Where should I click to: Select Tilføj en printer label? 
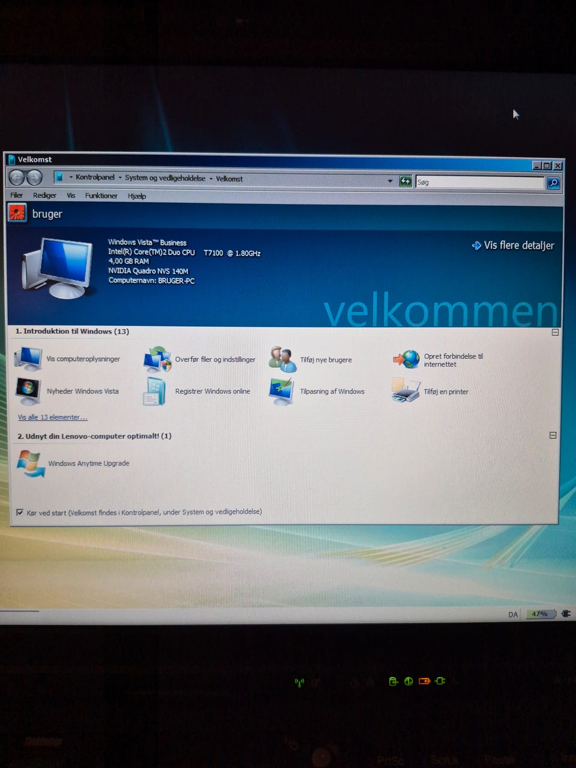[446, 392]
